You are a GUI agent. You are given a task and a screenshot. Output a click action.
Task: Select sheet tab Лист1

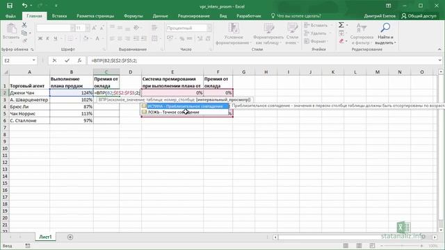click(45, 237)
